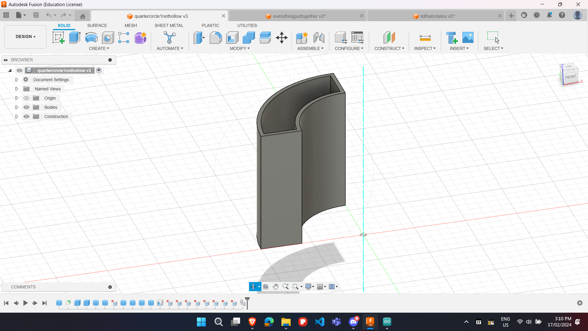Select the Create Sketch tool

click(x=58, y=38)
